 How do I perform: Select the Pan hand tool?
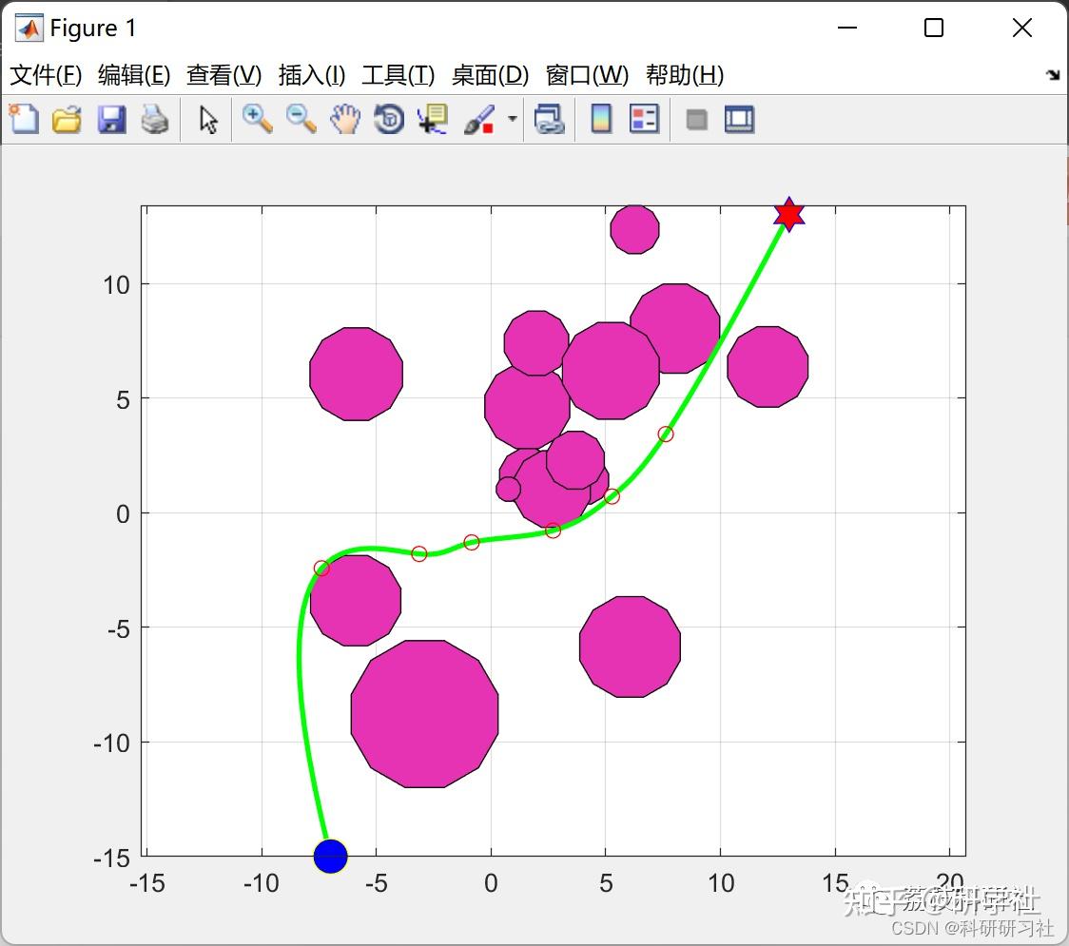pyautogui.click(x=345, y=119)
